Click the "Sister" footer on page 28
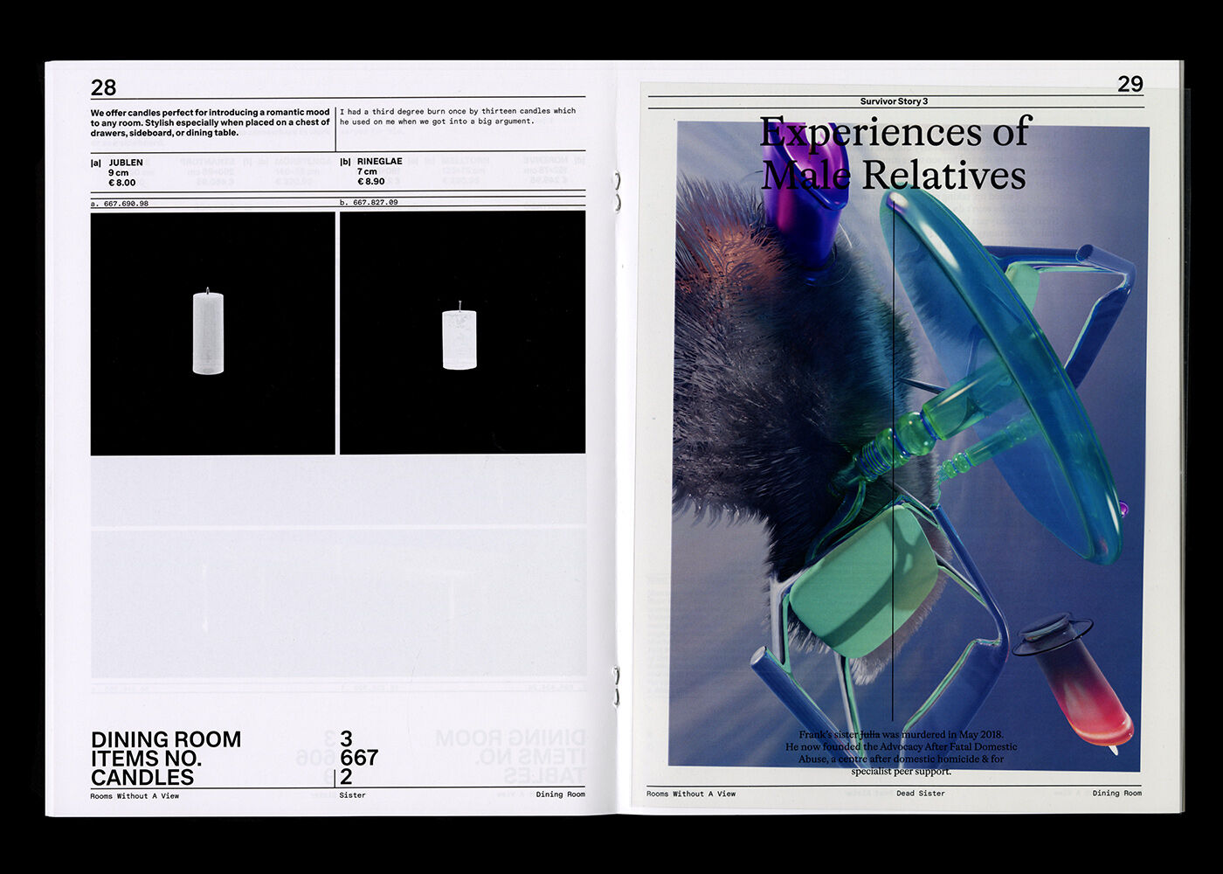 point(353,795)
